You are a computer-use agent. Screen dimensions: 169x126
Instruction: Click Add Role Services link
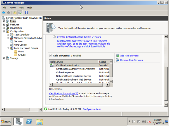(129, 56)
